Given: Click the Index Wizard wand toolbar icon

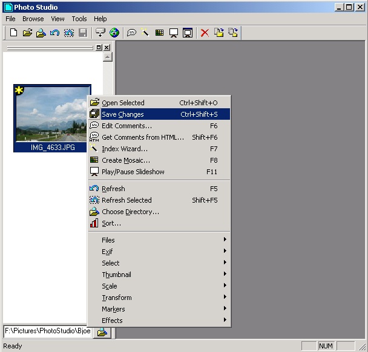Looking at the screenshot, I should 145,33.
